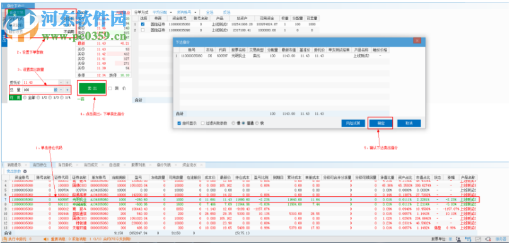Decrease 总量 with minus button
The width and height of the screenshot is (510, 244).
click(x=61, y=90)
